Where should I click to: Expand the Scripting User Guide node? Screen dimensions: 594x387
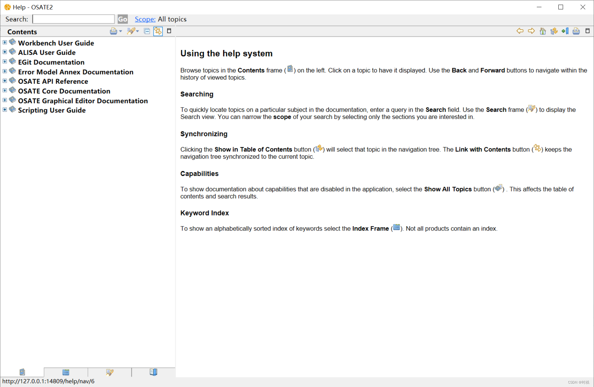tap(5, 110)
